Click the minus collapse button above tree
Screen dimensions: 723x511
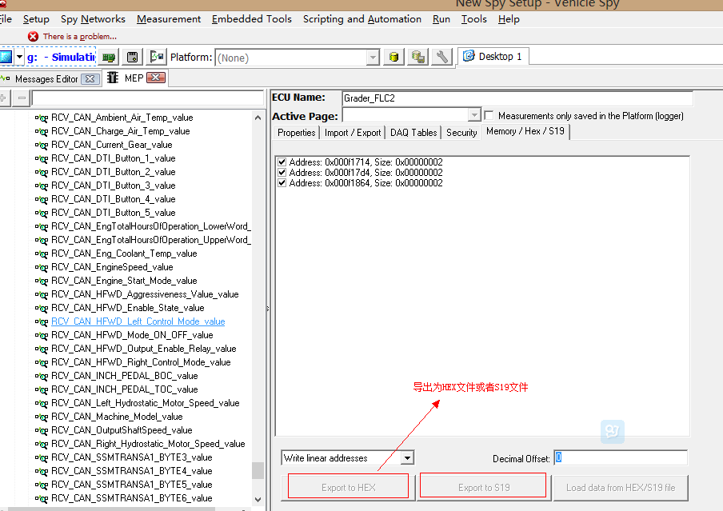tap(22, 98)
